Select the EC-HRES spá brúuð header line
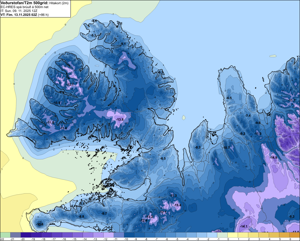 coord(25,7)
